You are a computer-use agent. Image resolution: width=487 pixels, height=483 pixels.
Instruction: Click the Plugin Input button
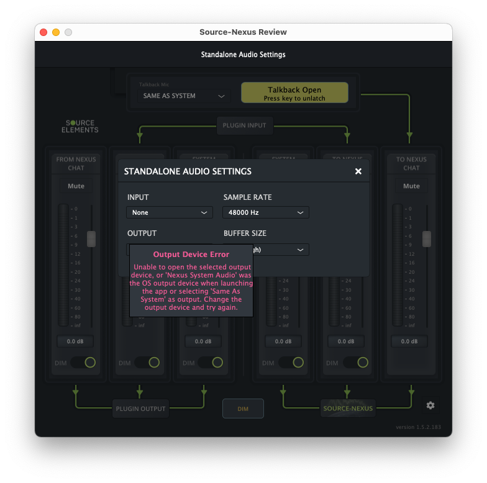244,125
